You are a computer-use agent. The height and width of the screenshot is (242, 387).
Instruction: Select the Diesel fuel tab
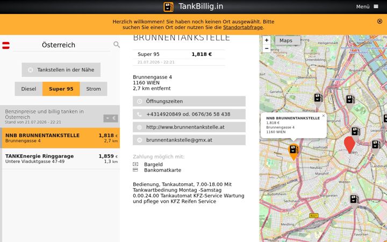point(28,89)
